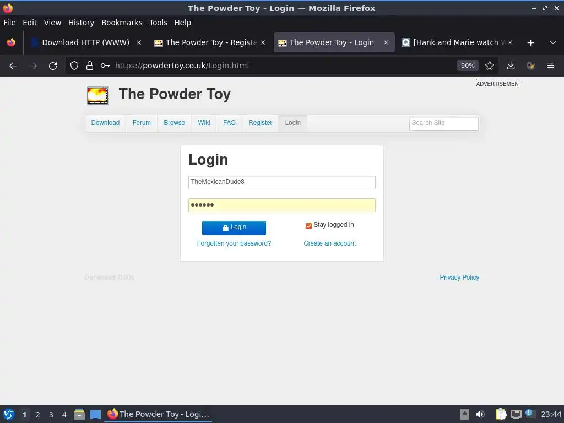Close the Download HTTP (WWW) tab

point(139,42)
